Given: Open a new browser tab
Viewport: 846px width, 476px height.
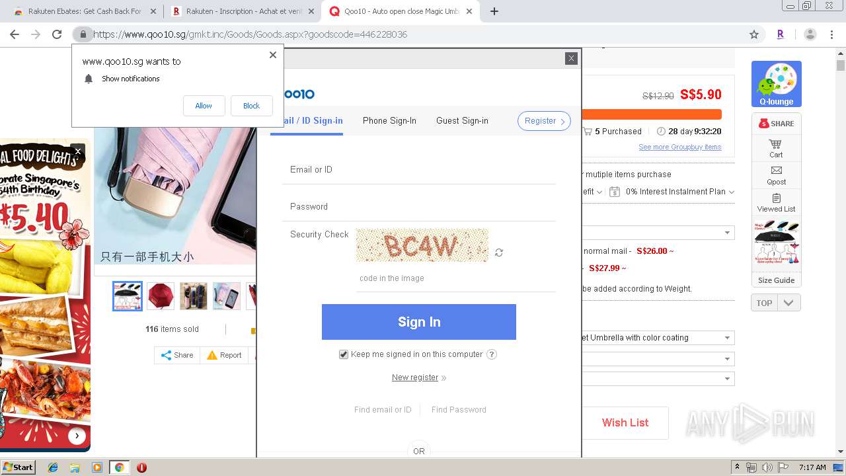Looking at the screenshot, I should [494, 11].
